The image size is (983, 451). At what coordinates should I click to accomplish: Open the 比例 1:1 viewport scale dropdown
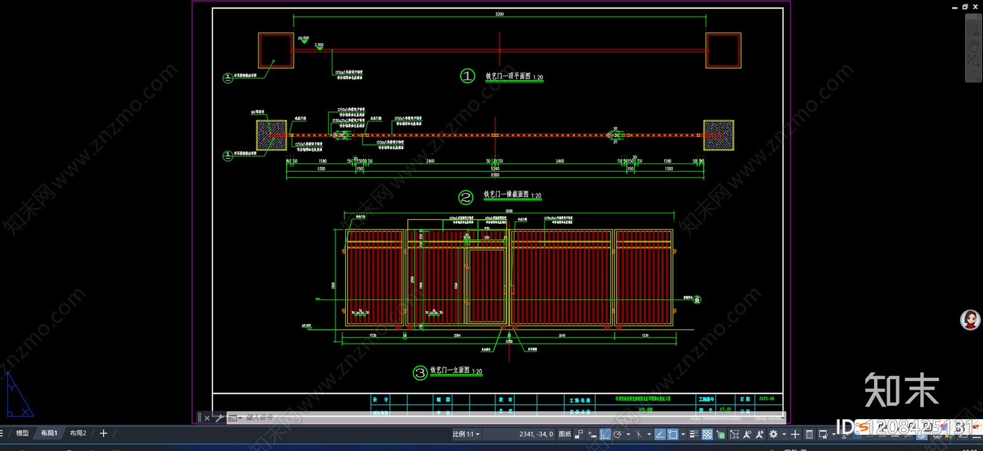click(x=466, y=434)
